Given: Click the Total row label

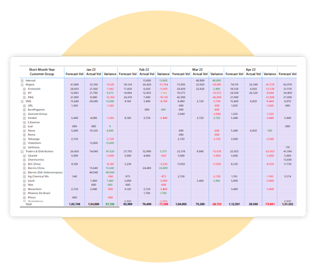Looking at the screenshot, I should pyautogui.click(x=29, y=204).
